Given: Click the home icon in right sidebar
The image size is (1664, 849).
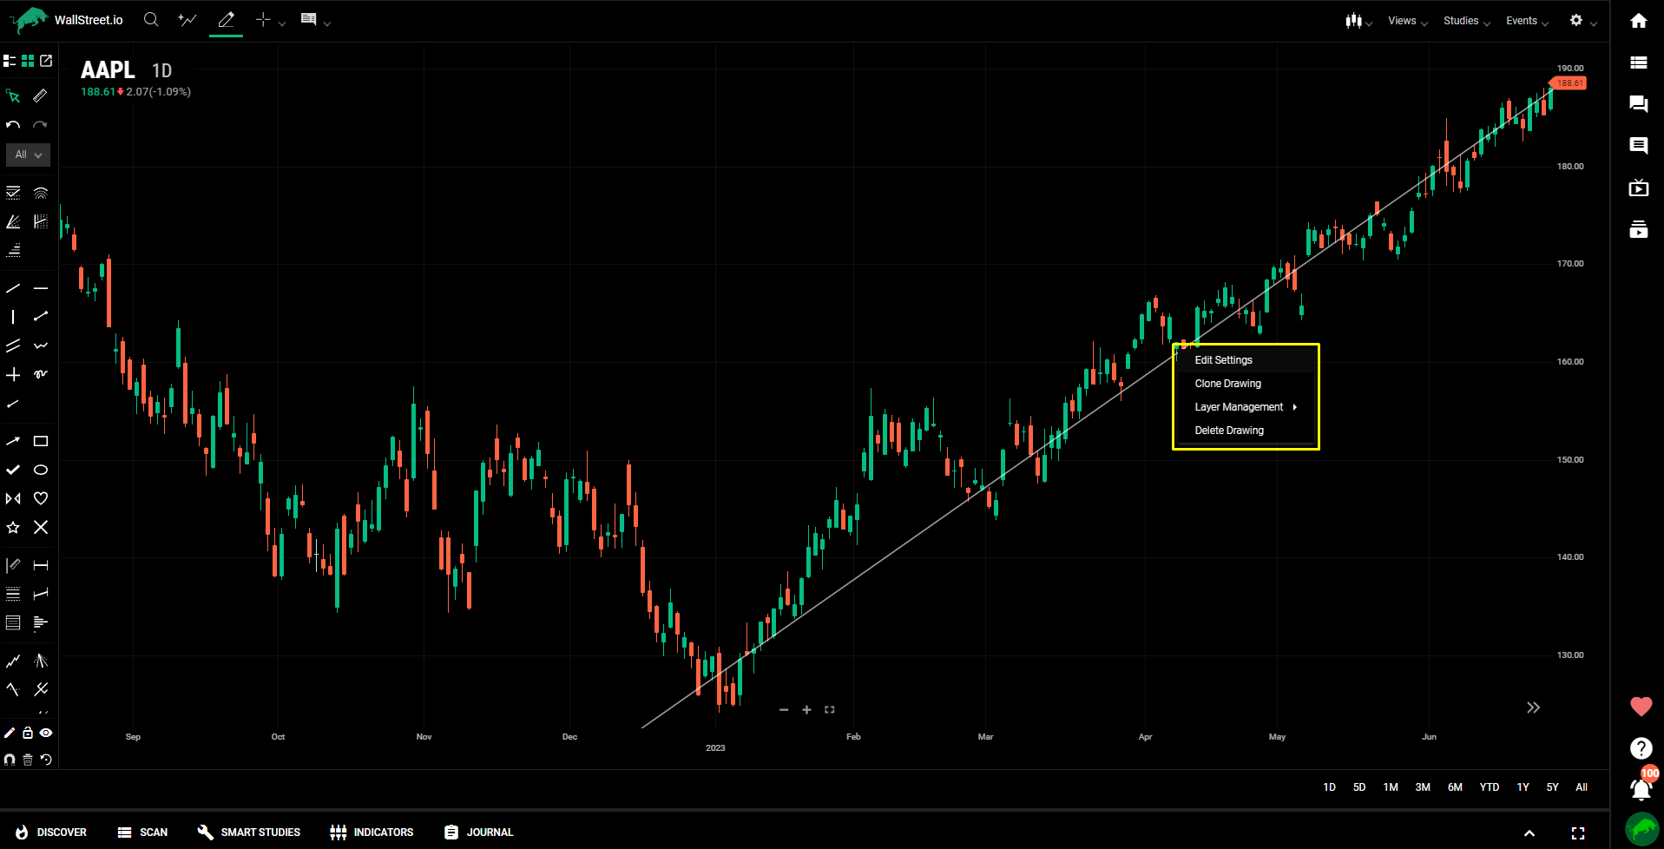Looking at the screenshot, I should 1638,21.
